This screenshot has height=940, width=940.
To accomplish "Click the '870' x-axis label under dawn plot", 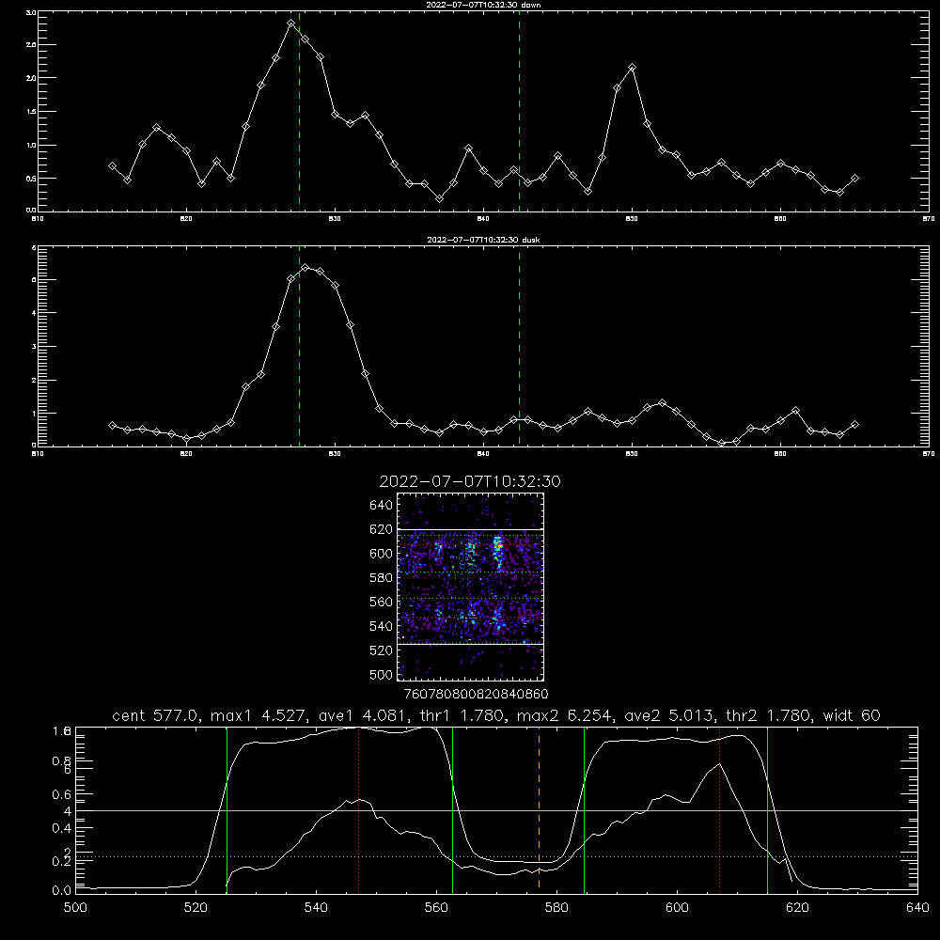I will (x=928, y=219).
